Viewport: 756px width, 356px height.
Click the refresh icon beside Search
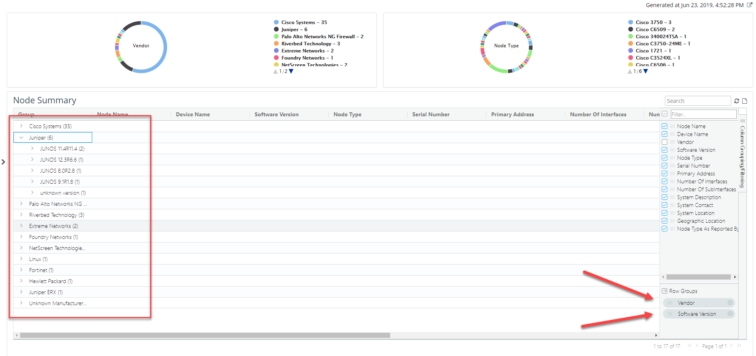736,101
